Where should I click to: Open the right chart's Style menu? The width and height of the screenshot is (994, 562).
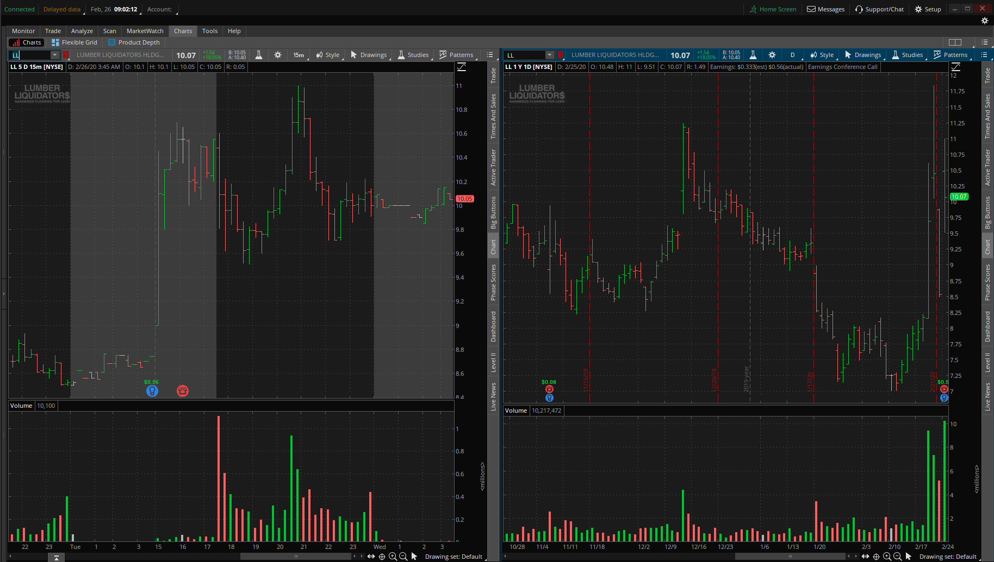click(x=822, y=55)
